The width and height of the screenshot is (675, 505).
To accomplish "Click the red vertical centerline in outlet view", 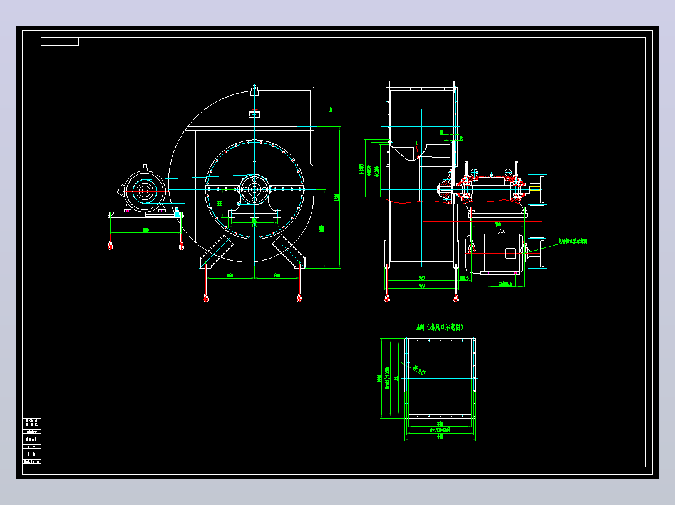I will pyautogui.click(x=440, y=377).
